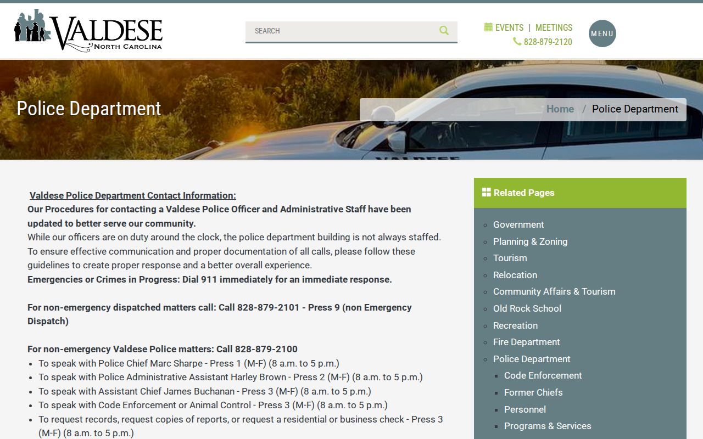Open Recreation in Related Pages

[515, 325]
